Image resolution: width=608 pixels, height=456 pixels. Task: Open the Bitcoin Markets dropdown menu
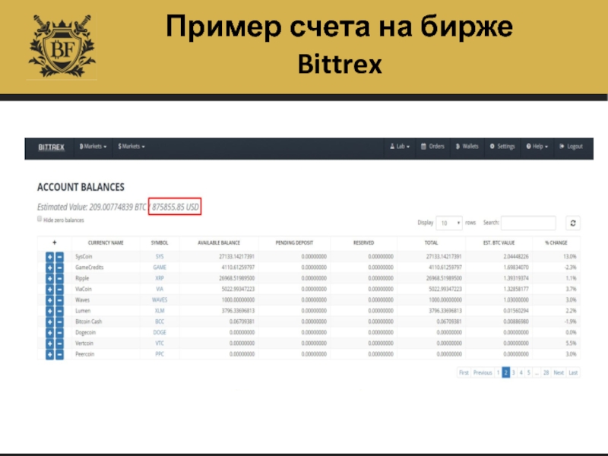93,147
